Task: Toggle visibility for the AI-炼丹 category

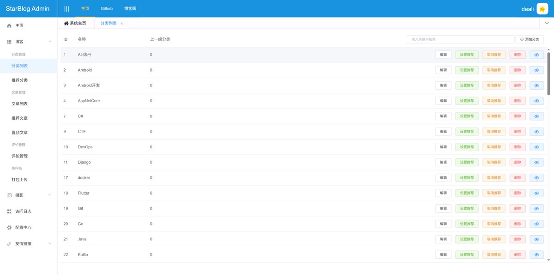Action: point(536,55)
